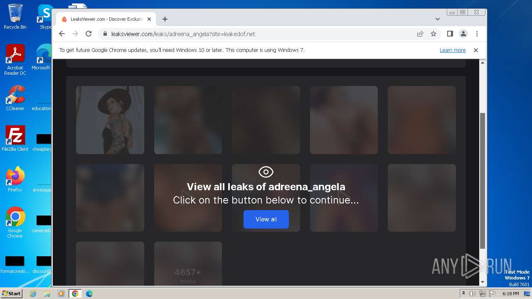Open the education desktop file
Viewport: 532px width, 299px height.
point(42,101)
